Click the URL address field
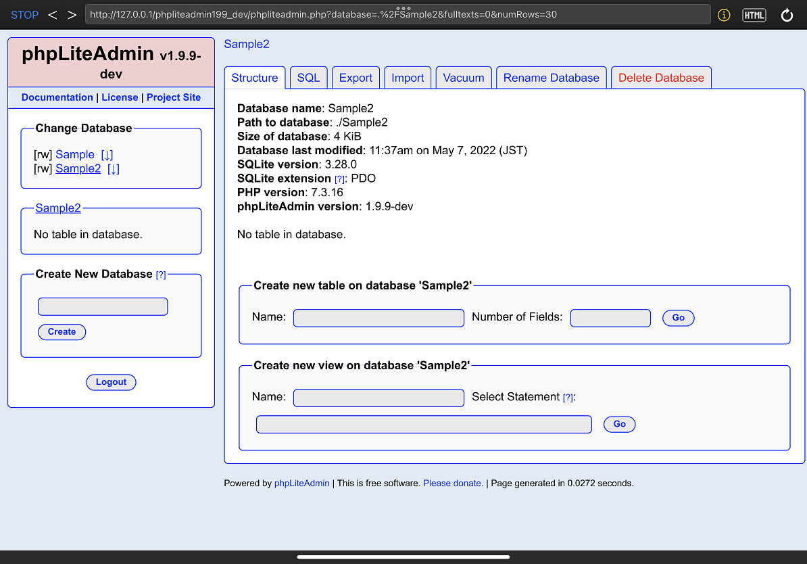 pyautogui.click(x=397, y=14)
